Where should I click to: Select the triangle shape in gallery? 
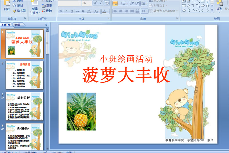click(x=189, y=6)
